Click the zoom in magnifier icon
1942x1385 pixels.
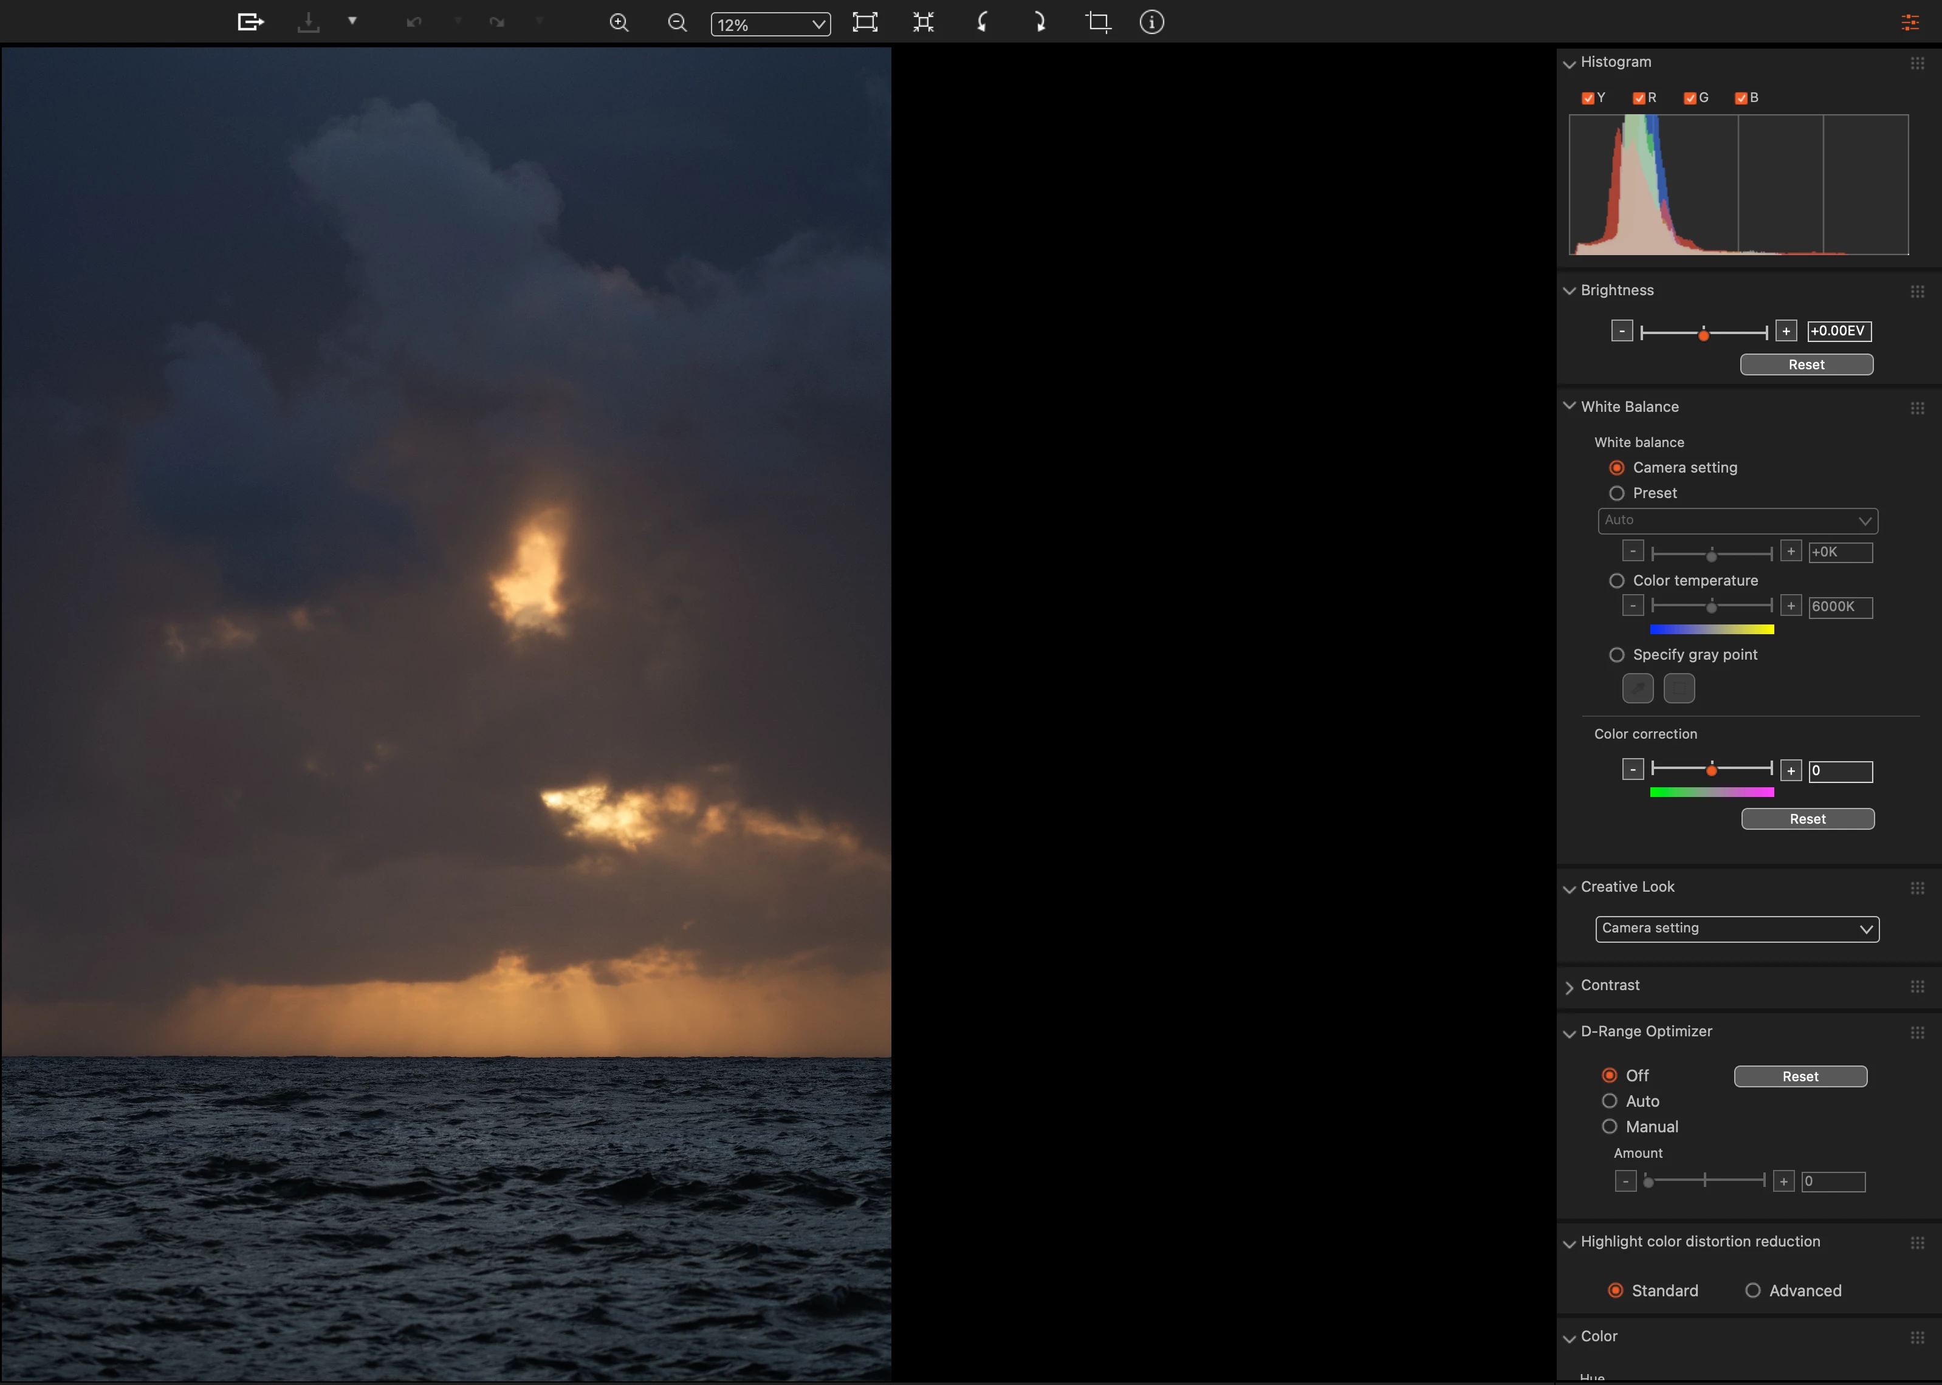point(619,23)
